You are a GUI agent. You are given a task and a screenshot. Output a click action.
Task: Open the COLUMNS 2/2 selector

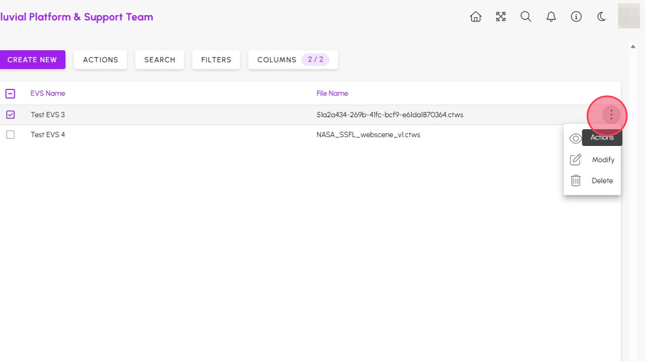pyautogui.click(x=293, y=60)
